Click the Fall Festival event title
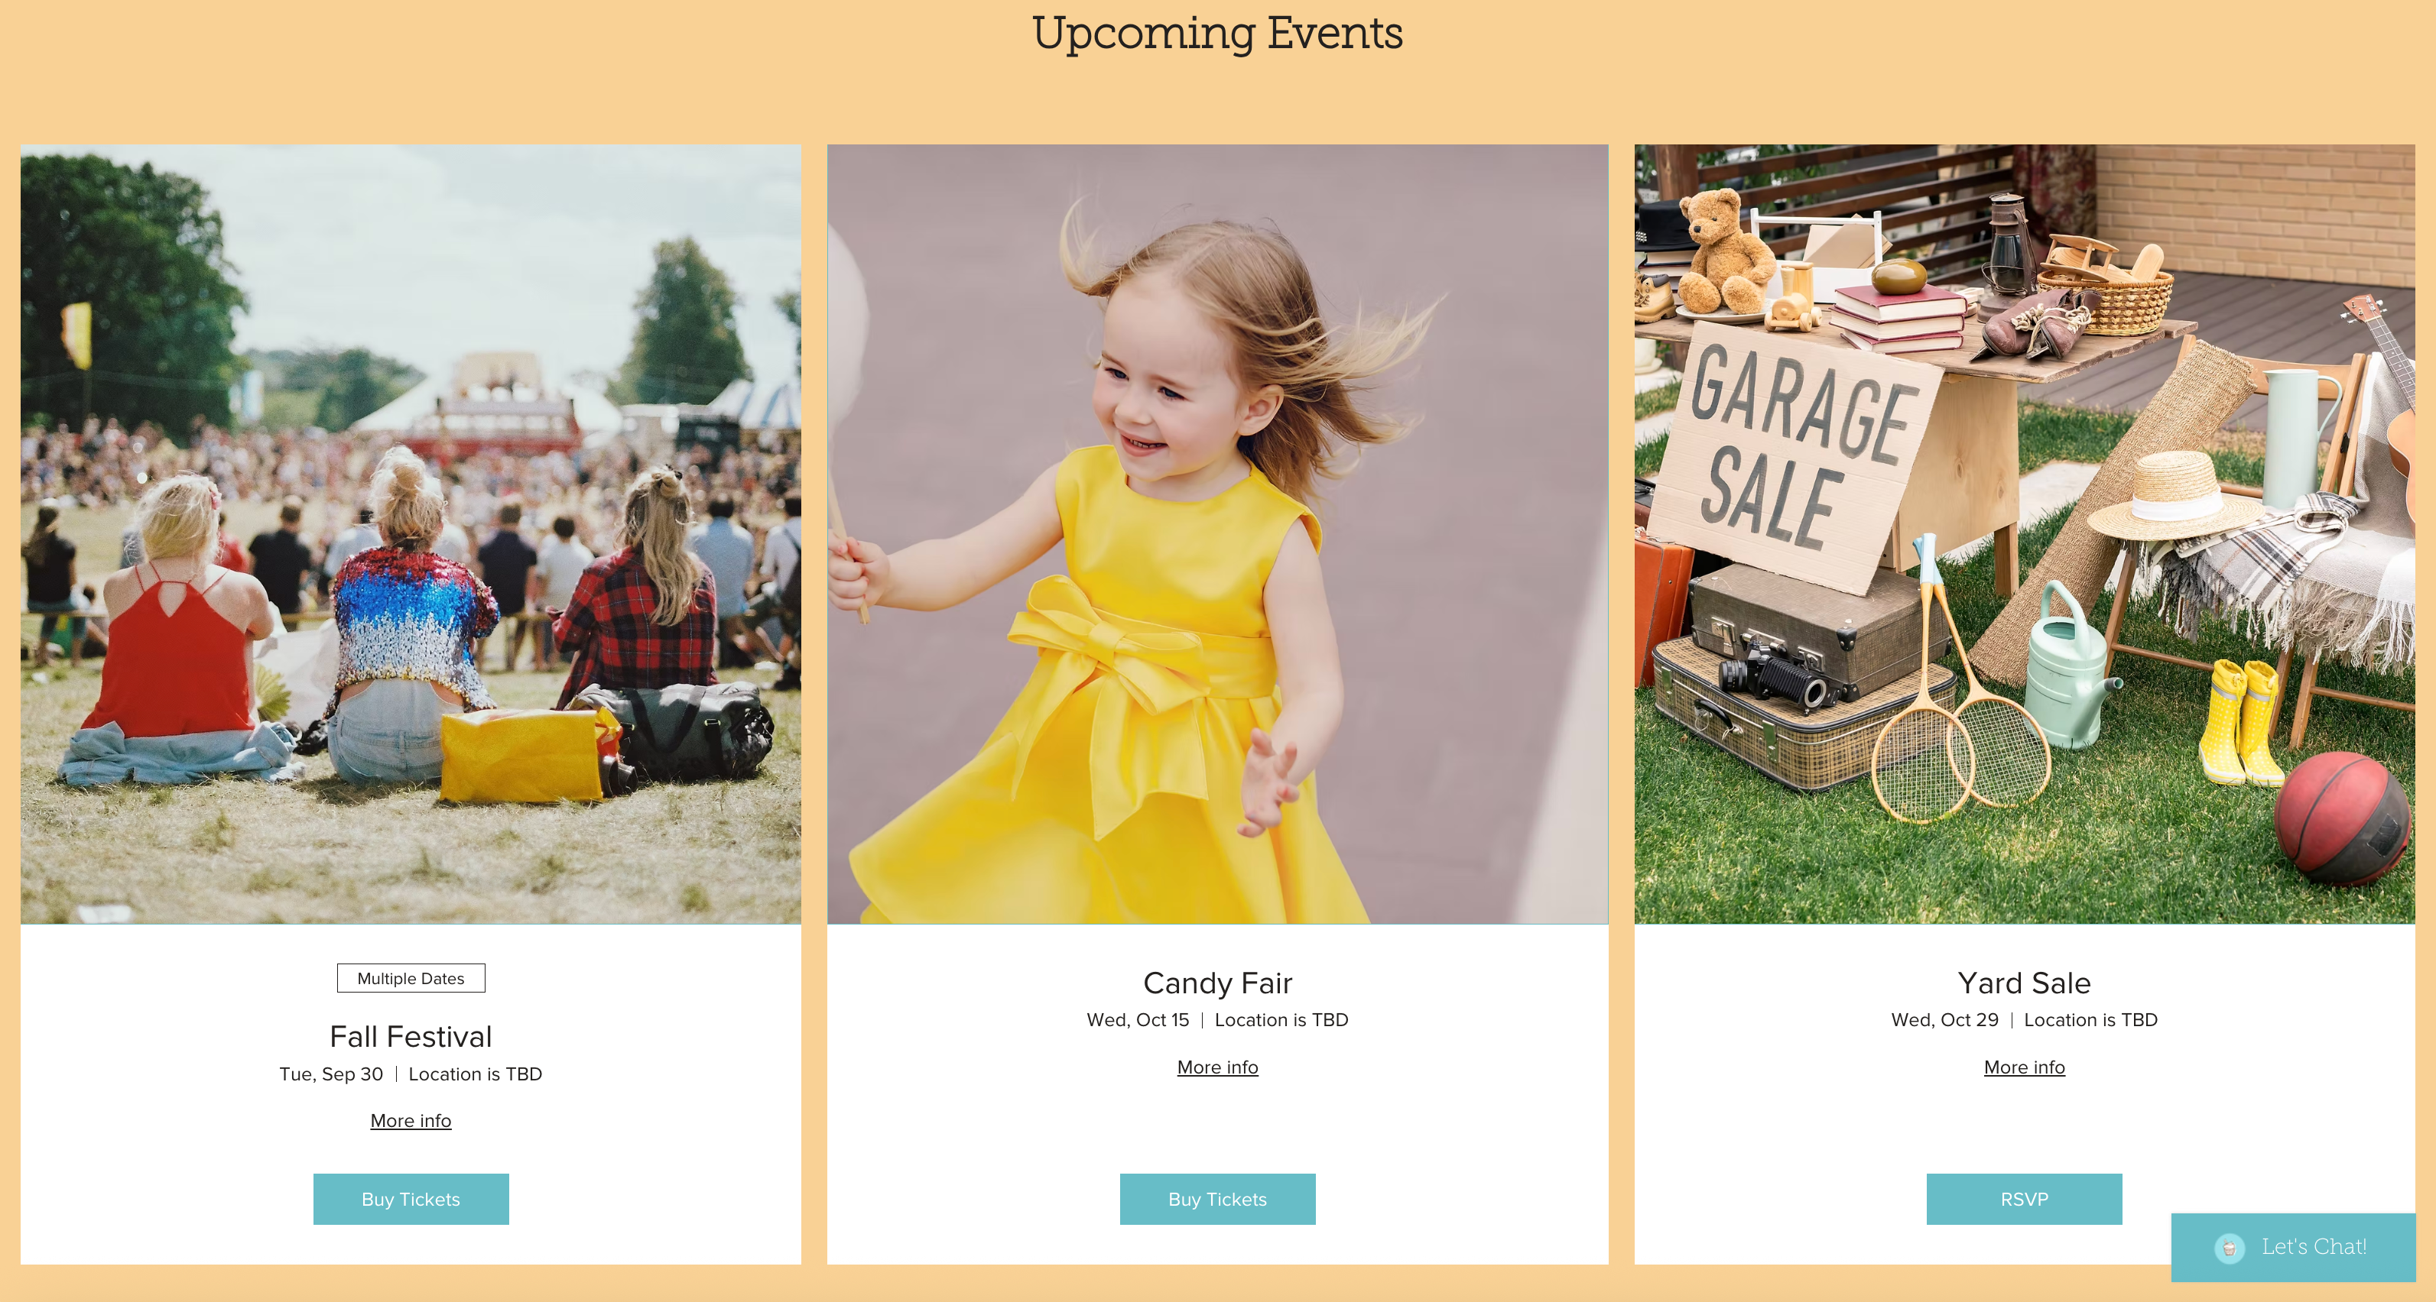The image size is (2436, 1302). pyautogui.click(x=411, y=1037)
